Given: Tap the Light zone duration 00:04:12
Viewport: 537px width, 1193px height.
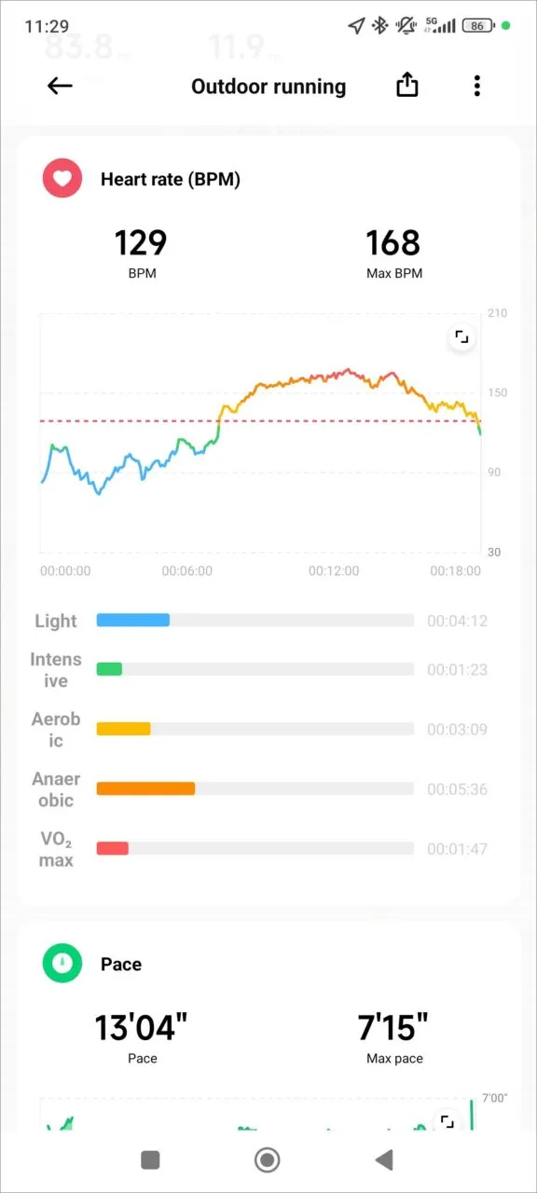Looking at the screenshot, I should point(457,620).
